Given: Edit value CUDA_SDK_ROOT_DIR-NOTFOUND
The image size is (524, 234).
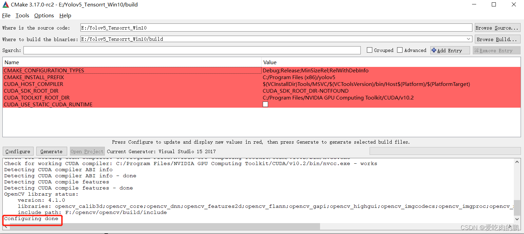Looking at the screenshot, I should tap(391, 91).
